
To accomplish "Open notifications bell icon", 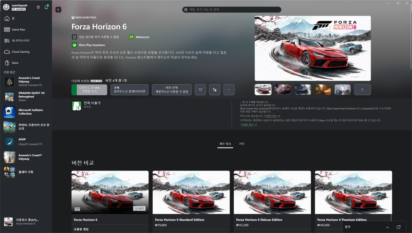I will point(46,7).
